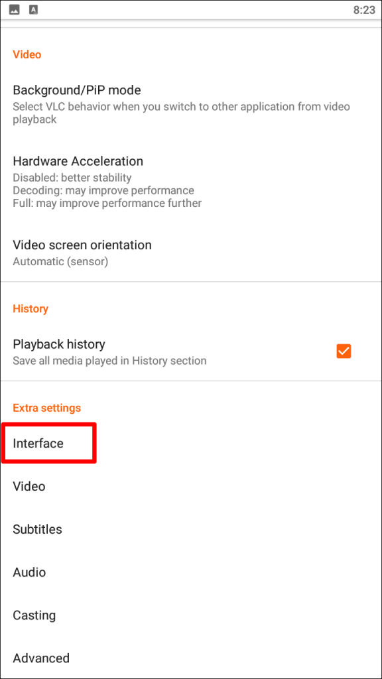Select the Automatic (sensor) orientation value
Image resolution: width=382 pixels, height=679 pixels.
[60, 261]
